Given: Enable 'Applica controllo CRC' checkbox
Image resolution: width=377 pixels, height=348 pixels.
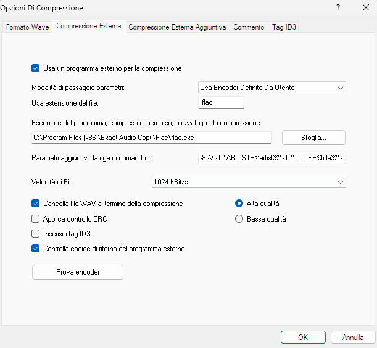Looking at the screenshot, I should click(35, 218).
